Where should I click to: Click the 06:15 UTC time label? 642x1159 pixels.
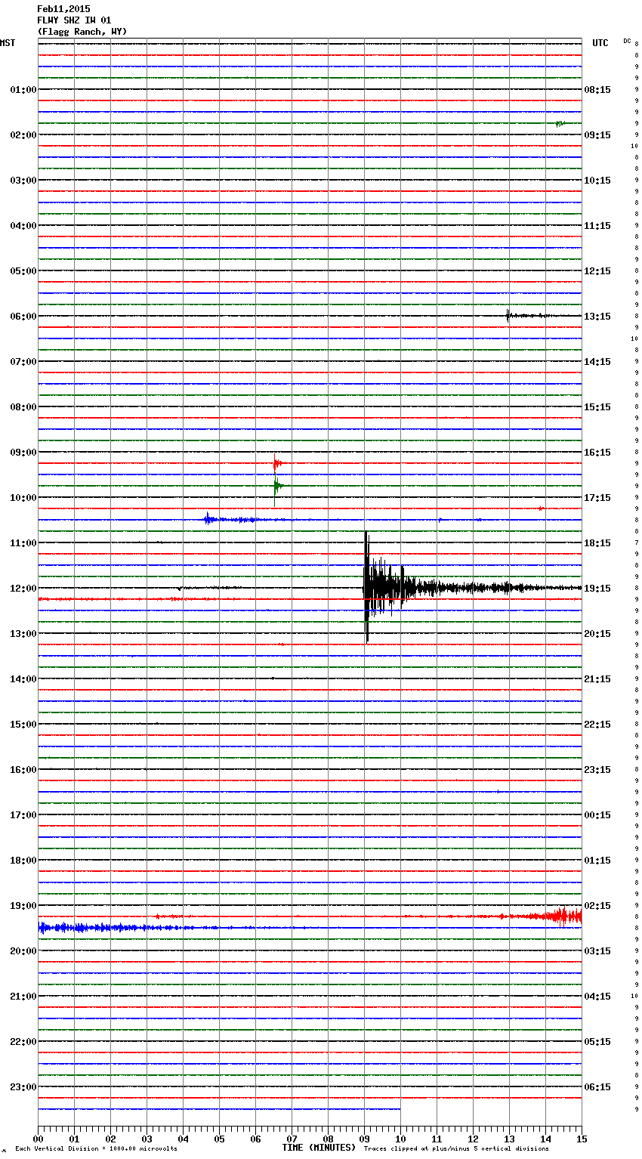pos(597,1087)
